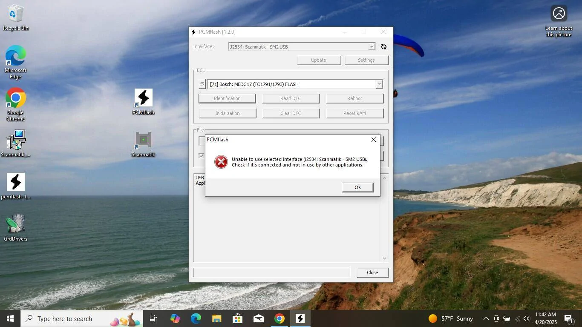This screenshot has height=327, width=582.
Task: Click OK in the PCMflash error dialog
Action: pyautogui.click(x=357, y=187)
